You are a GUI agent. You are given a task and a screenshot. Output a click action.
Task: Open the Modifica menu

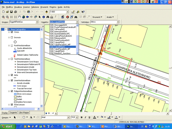[9, 7]
